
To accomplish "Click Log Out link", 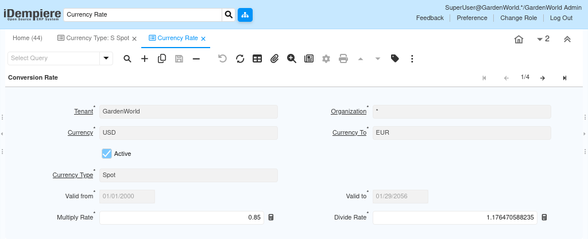I will coord(562,18).
